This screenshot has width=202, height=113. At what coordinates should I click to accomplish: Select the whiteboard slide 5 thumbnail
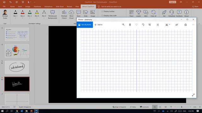pyautogui.click(x=17, y=67)
